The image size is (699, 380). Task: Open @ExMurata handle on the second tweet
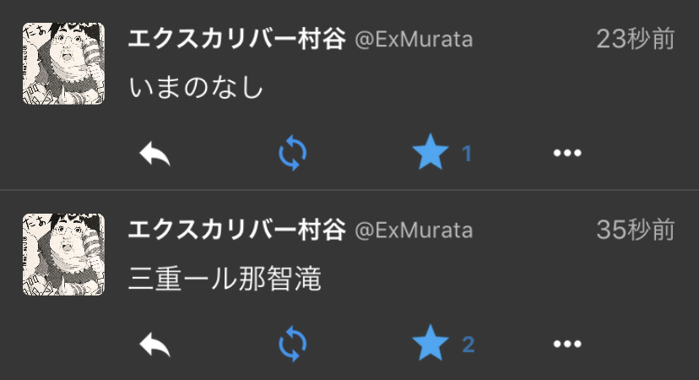(414, 231)
